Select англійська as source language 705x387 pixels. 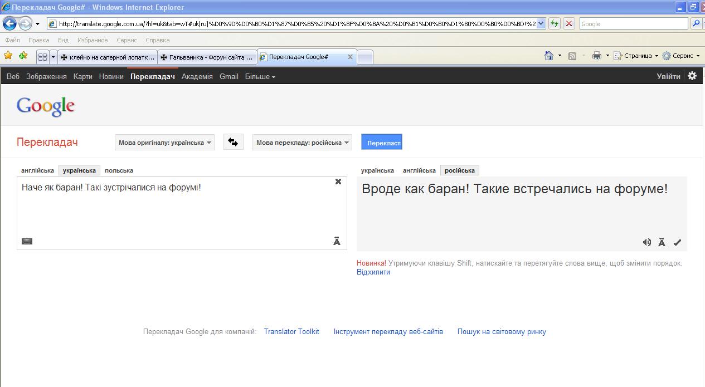coord(37,170)
